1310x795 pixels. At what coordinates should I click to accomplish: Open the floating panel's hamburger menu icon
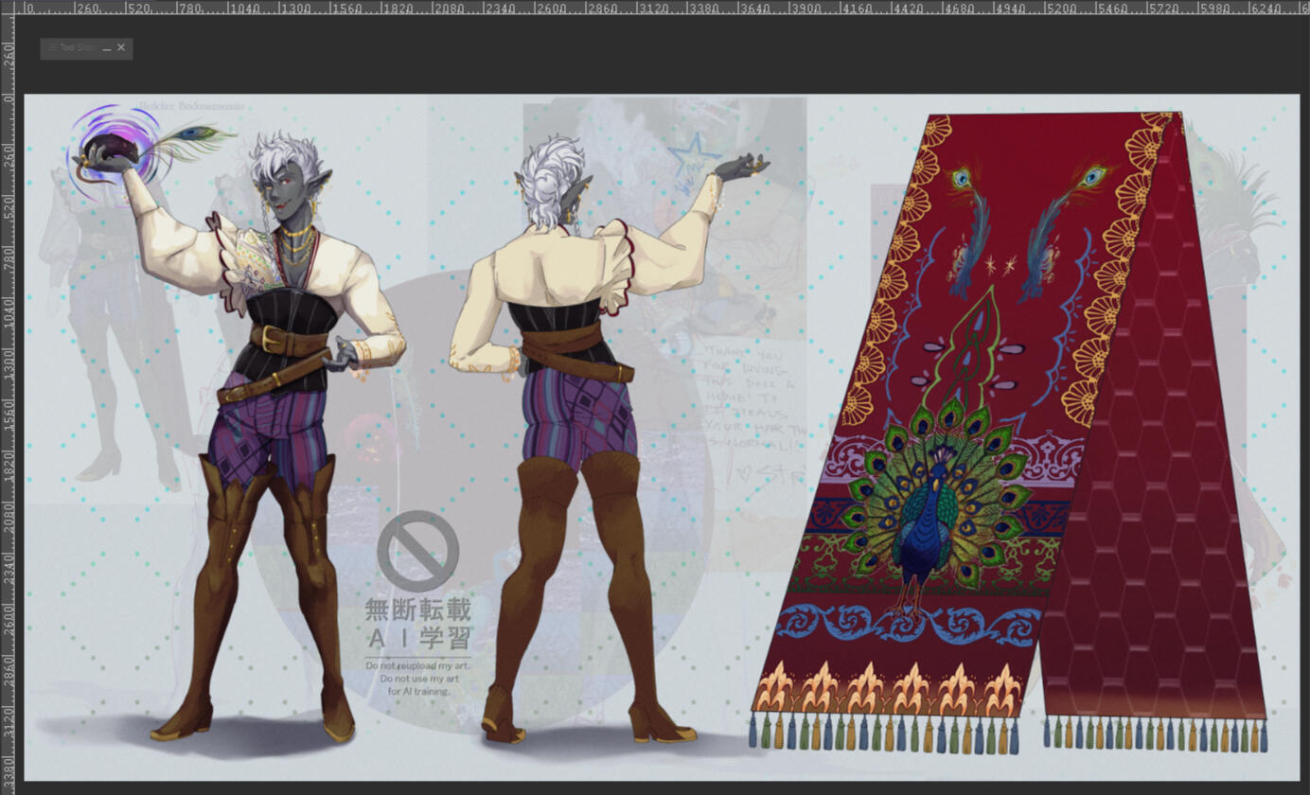53,47
